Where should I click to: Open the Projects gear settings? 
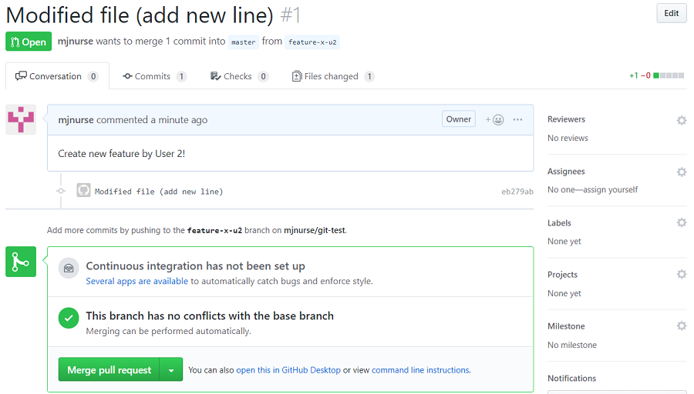pos(681,275)
